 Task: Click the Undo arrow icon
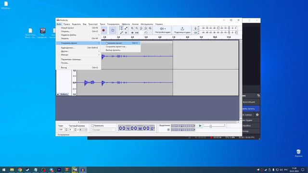[x=146, y=33]
